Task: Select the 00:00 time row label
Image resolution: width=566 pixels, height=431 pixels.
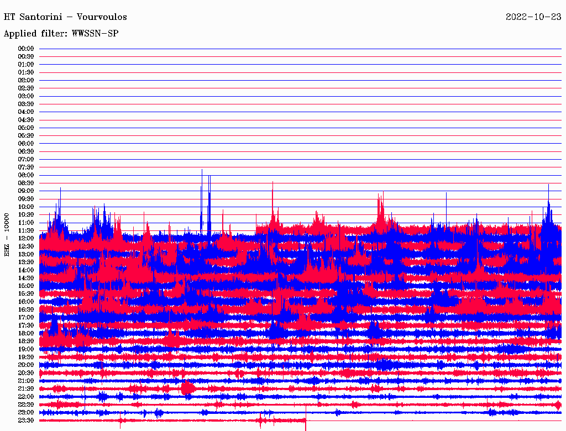Action: pyautogui.click(x=26, y=49)
